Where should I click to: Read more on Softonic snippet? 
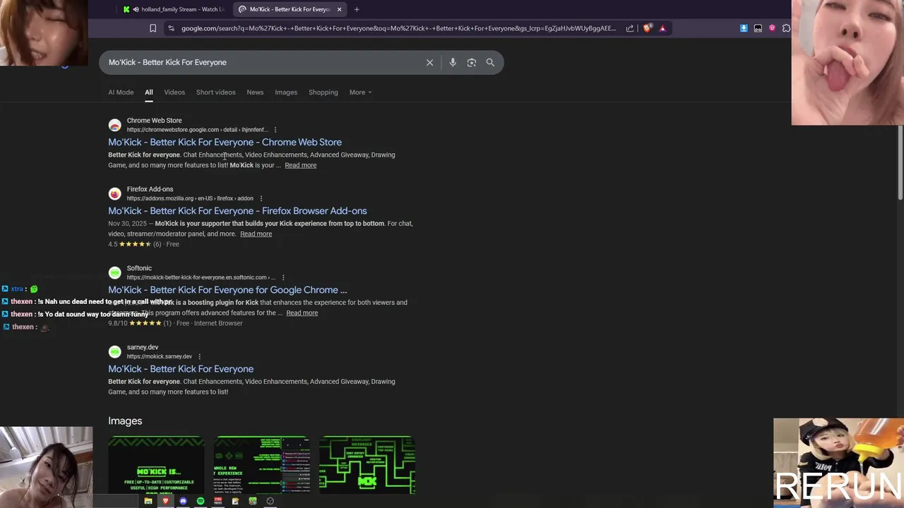[302, 313]
